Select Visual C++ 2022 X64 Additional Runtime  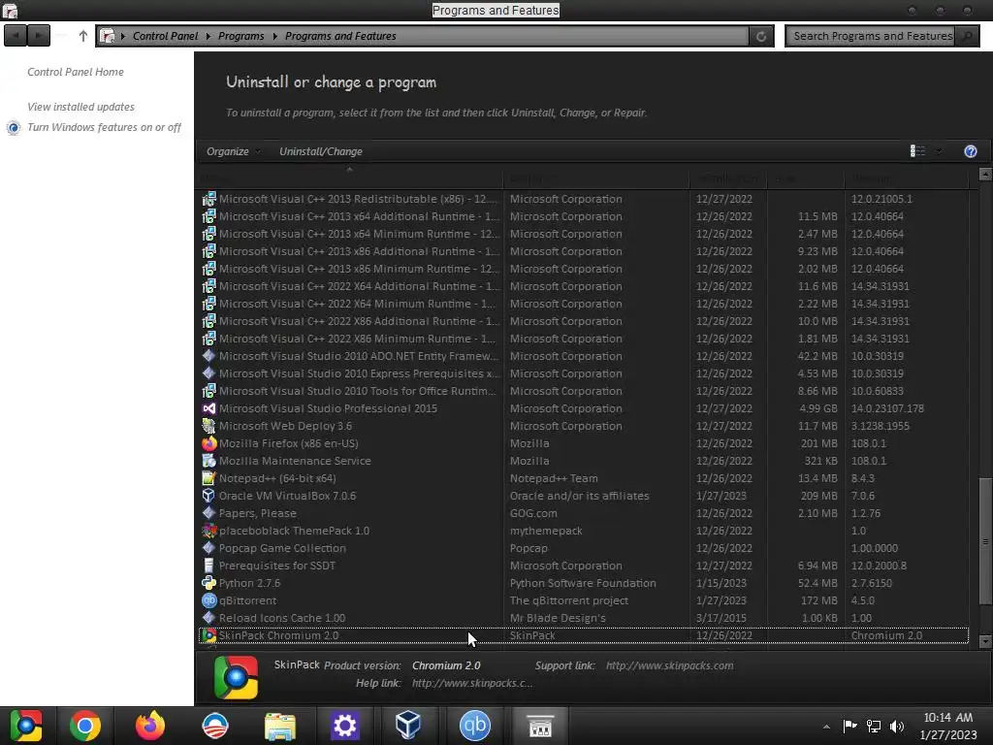click(583, 286)
